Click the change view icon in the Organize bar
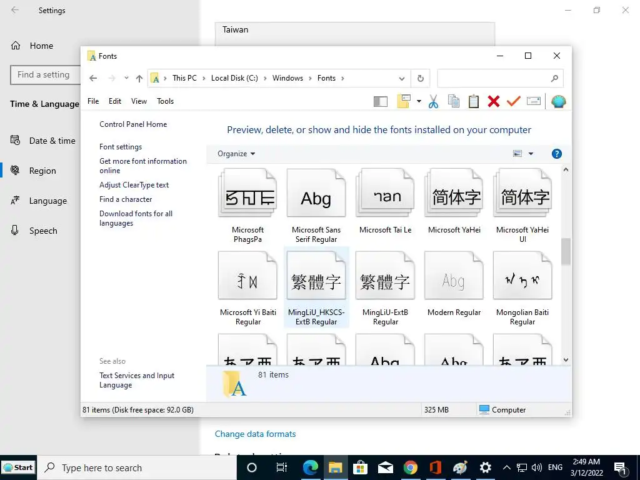 517,154
